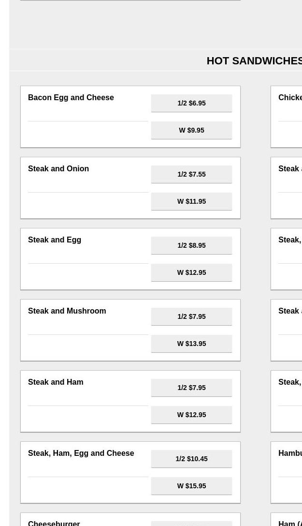
Task: Select half Bacon Egg and Cheese $6.95
Action: pos(191,103)
